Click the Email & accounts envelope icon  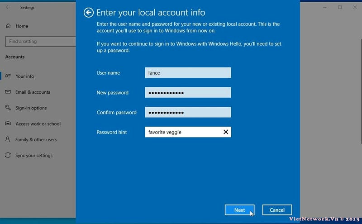[8, 92]
